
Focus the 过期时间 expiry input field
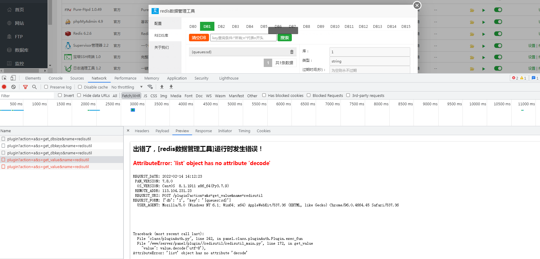[x=370, y=70]
